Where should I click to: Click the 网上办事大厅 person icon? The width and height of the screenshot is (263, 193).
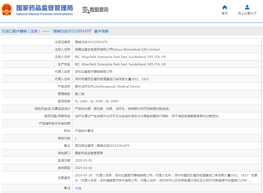(x=247, y=7)
